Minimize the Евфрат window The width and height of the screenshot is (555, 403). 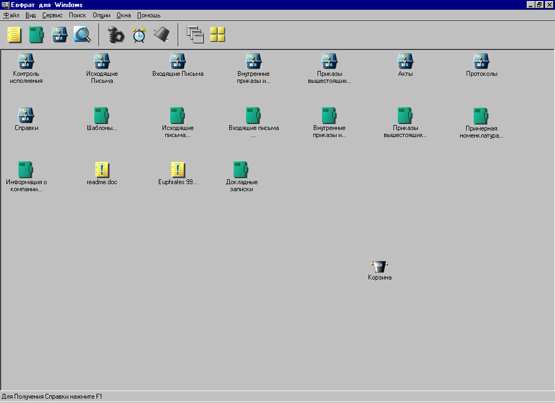click(x=531, y=4)
